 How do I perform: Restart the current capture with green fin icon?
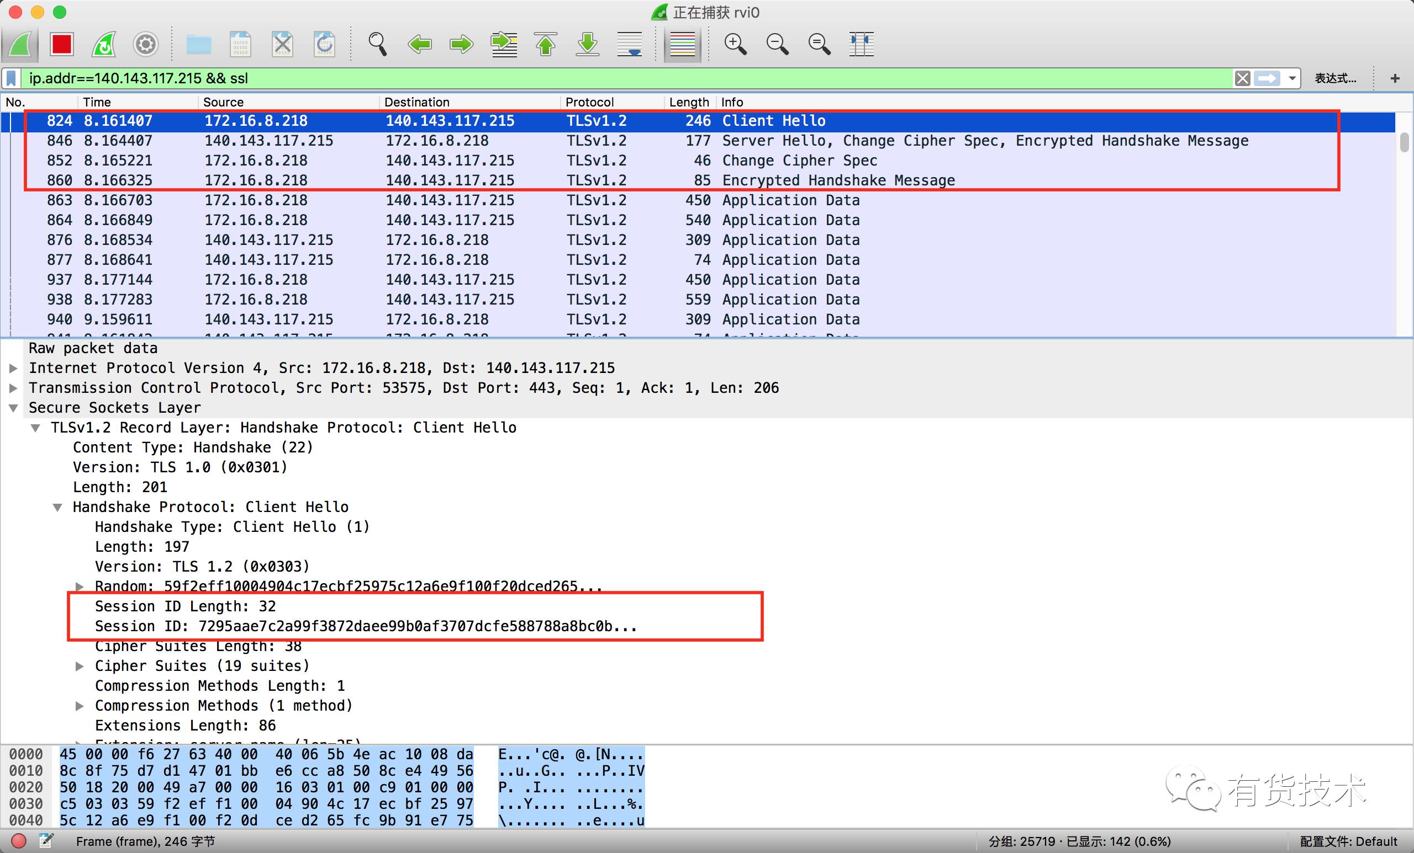(x=104, y=44)
